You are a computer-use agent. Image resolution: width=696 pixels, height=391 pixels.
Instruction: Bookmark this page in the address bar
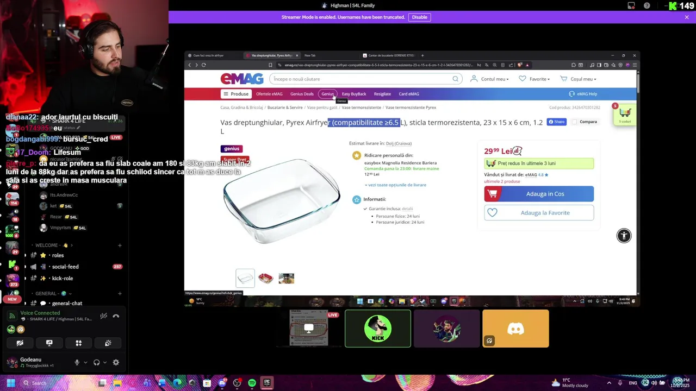click(x=270, y=65)
